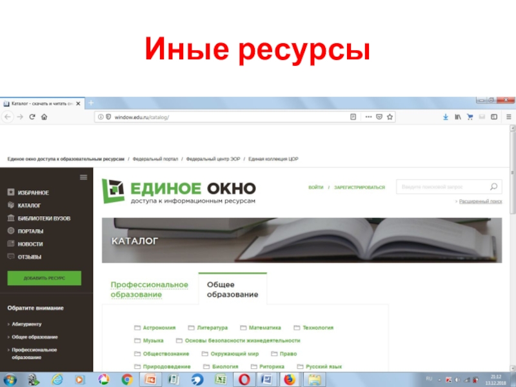The image size is (516, 387).
Task: Open the Firefox library icon
Action: pos(458,117)
